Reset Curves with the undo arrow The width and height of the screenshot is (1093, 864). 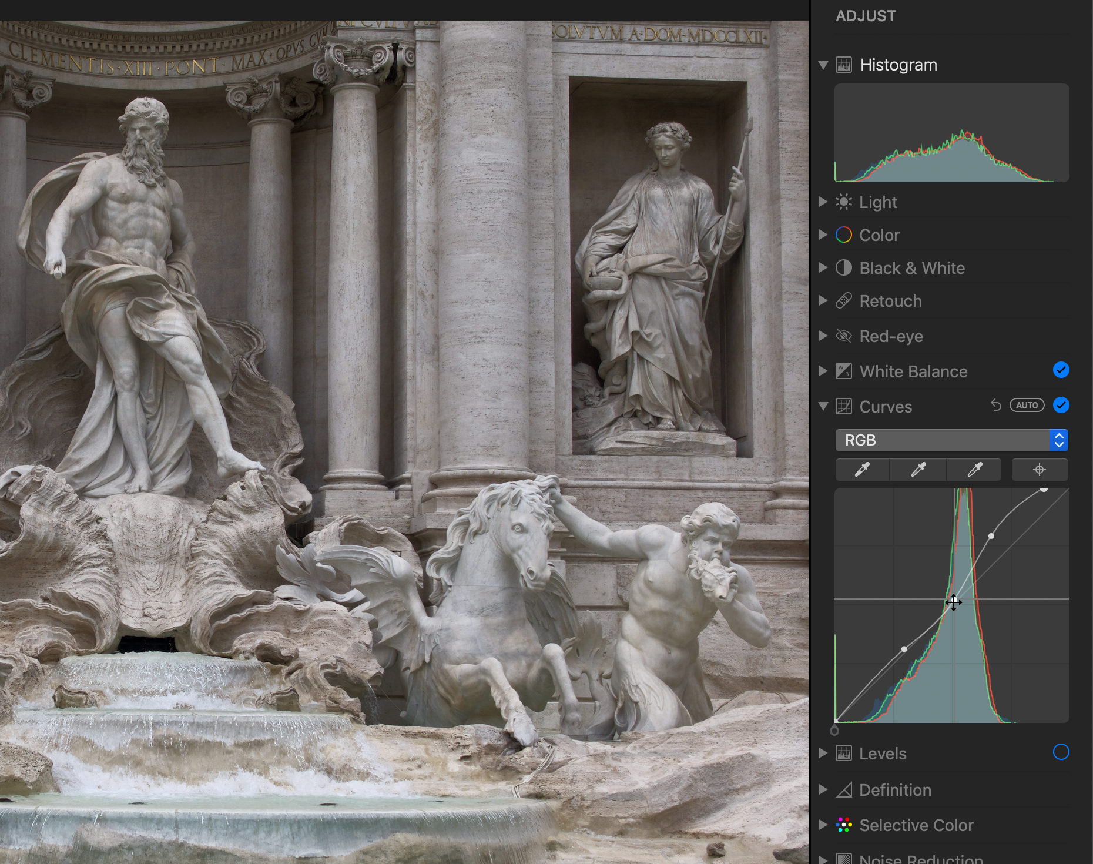click(995, 405)
